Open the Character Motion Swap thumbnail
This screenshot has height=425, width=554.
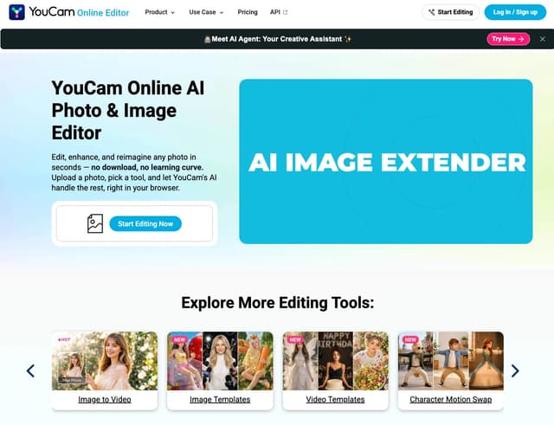(x=451, y=361)
